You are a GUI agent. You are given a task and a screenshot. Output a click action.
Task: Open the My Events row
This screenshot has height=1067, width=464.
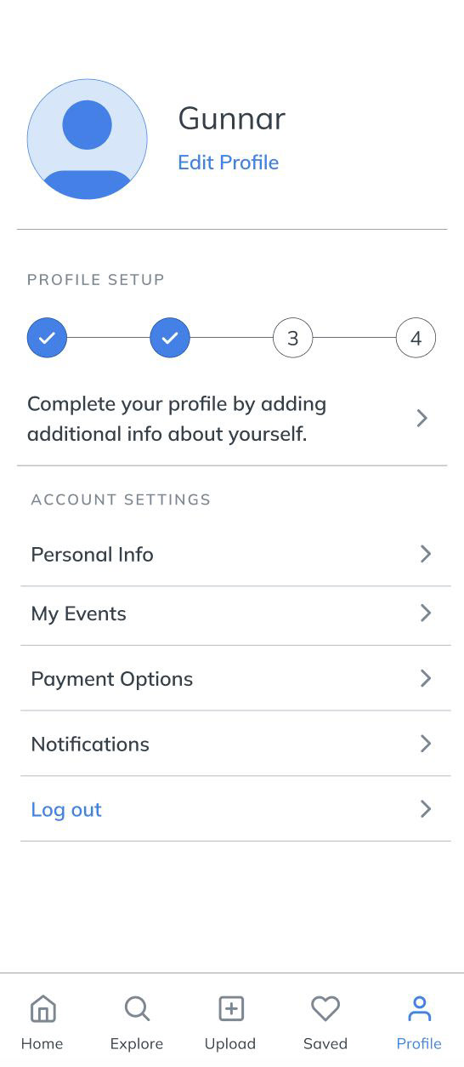(x=235, y=615)
